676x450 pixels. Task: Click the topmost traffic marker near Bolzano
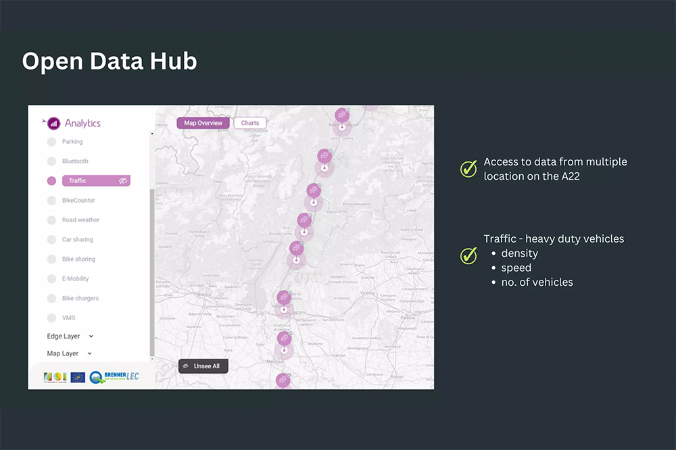342,115
